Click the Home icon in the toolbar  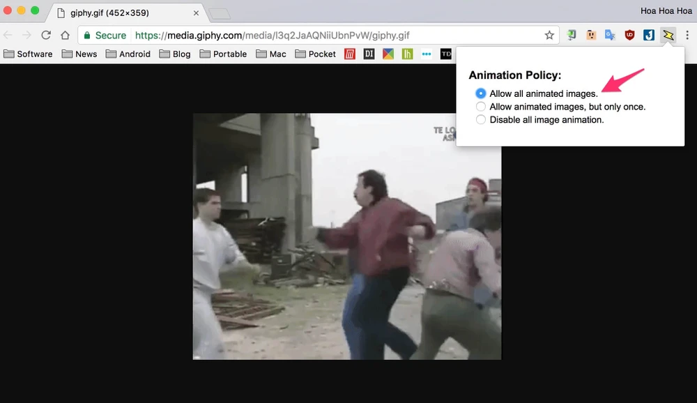coord(65,35)
